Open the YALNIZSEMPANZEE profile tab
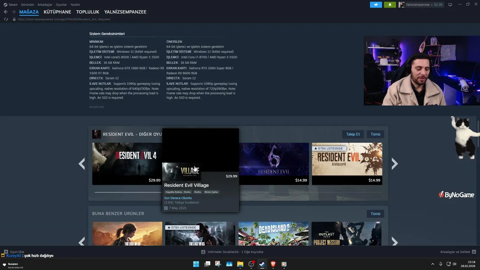Screen dimensions: 480x270 125,12
